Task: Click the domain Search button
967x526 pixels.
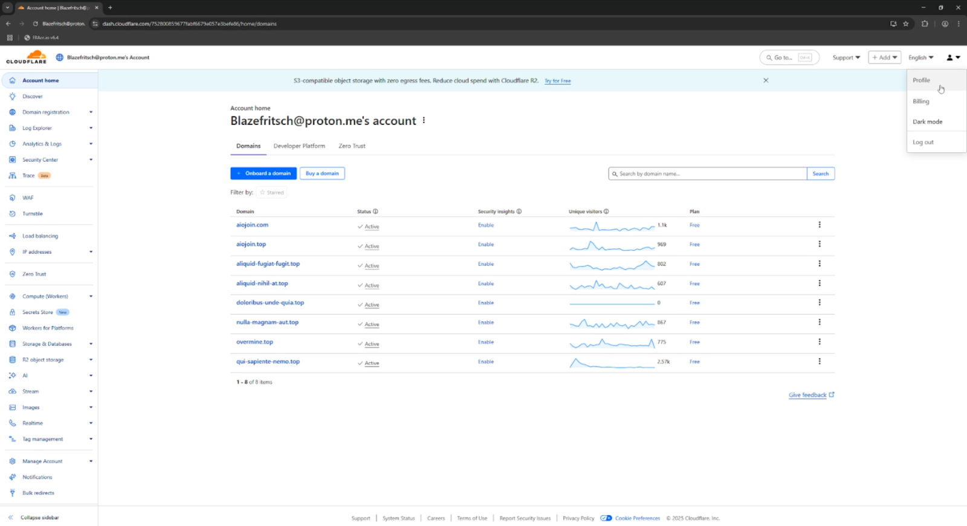Action: [821, 174]
